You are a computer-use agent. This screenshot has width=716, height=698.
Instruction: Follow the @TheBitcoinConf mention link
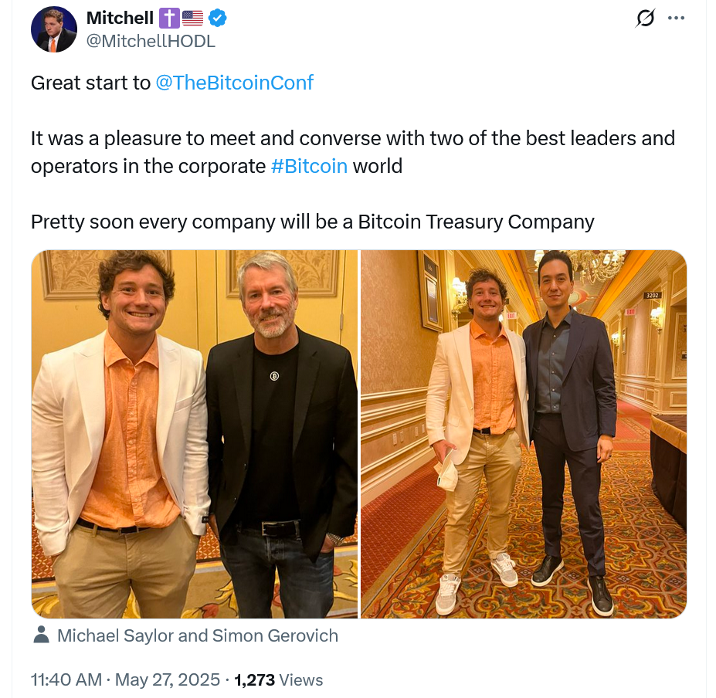[x=234, y=83]
